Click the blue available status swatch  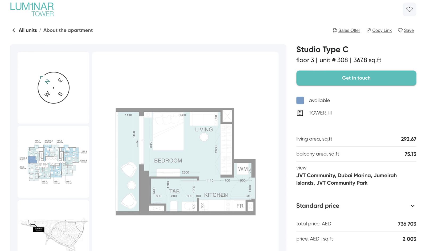click(x=300, y=100)
